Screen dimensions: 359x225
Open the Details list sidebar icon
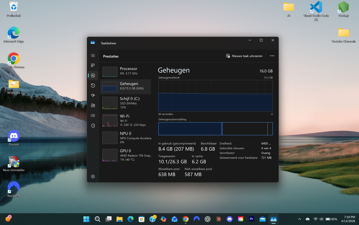tap(93, 116)
